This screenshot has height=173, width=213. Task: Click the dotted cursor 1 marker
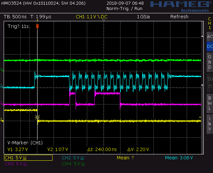pos(30,27)
